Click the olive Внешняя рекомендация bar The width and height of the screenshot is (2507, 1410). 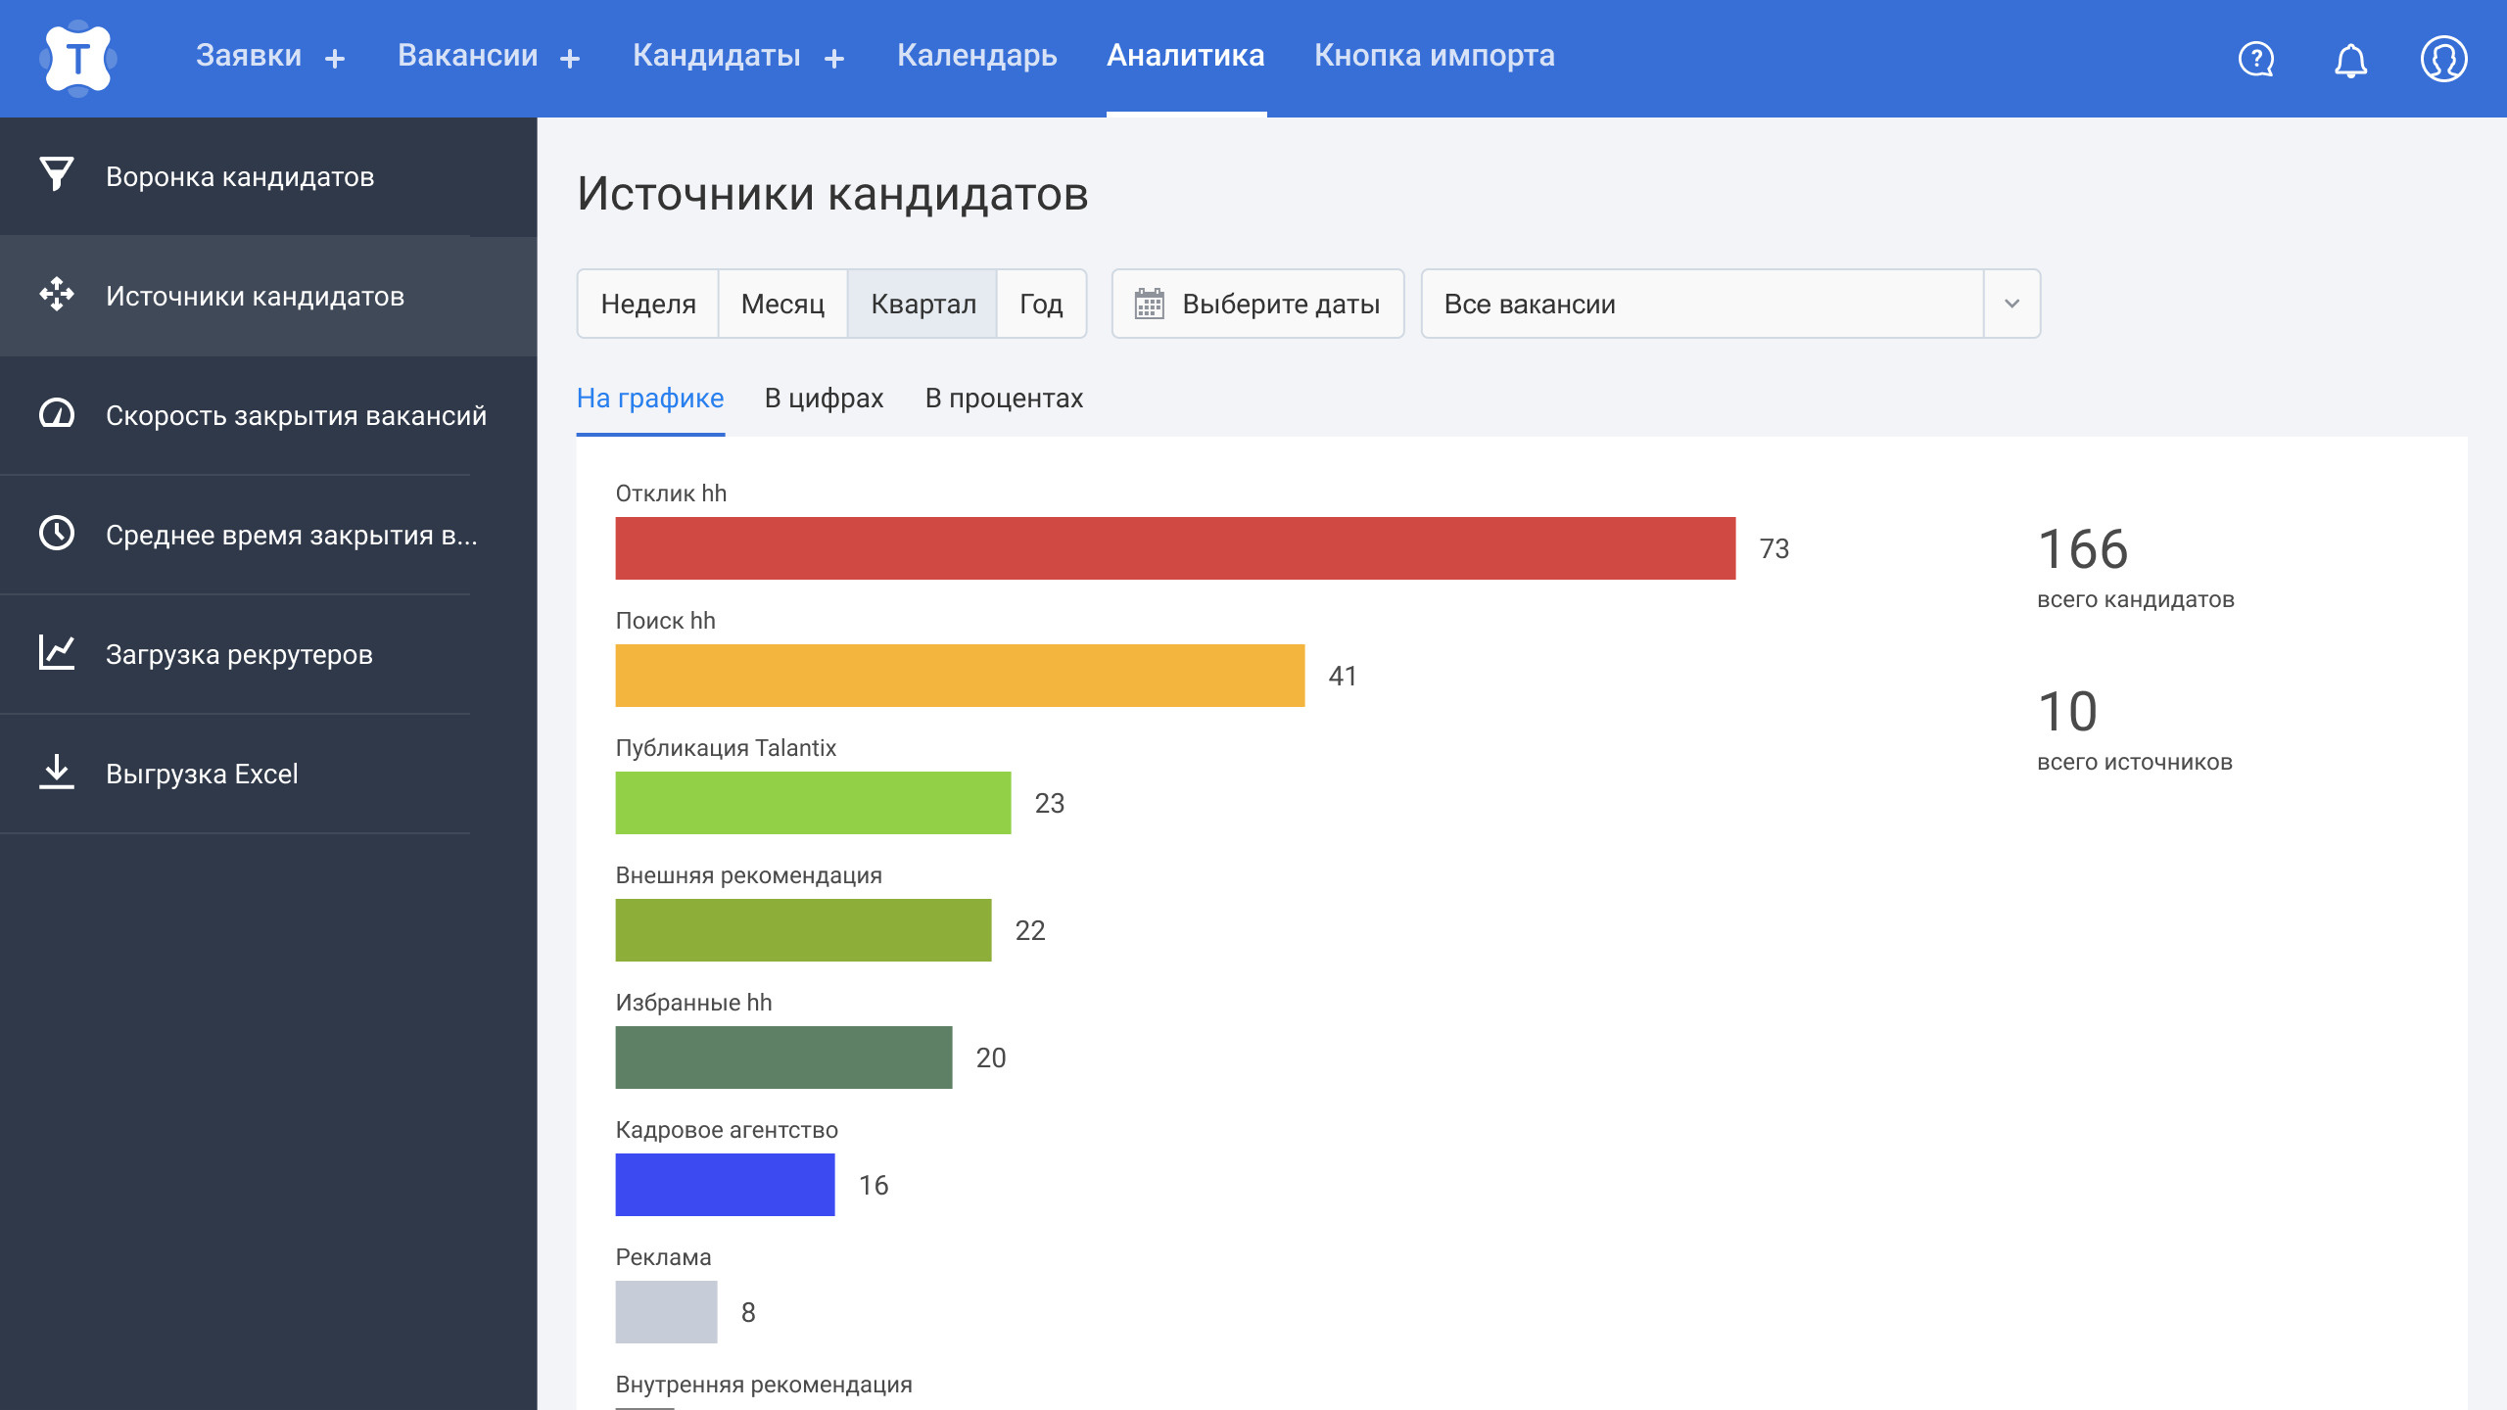(x=803, y=930)
